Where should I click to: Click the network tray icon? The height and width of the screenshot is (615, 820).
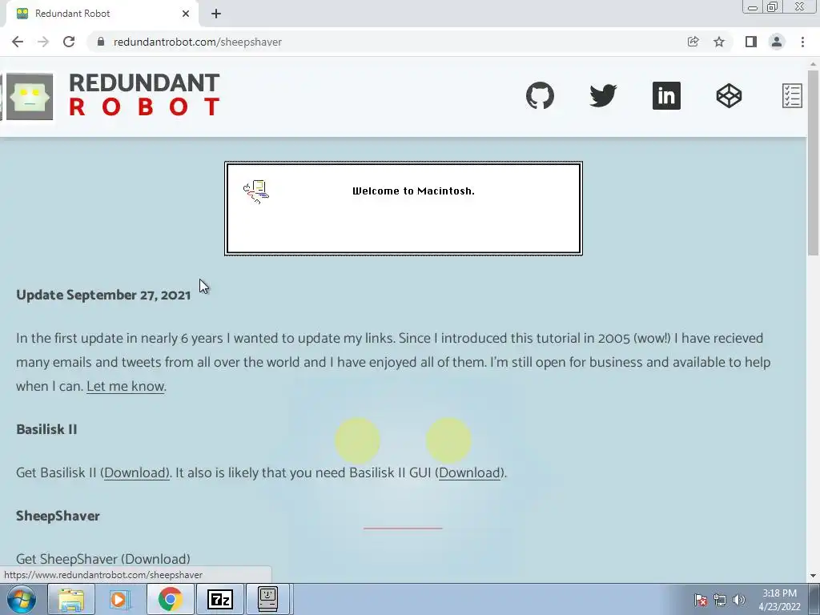tap(720, 600)
